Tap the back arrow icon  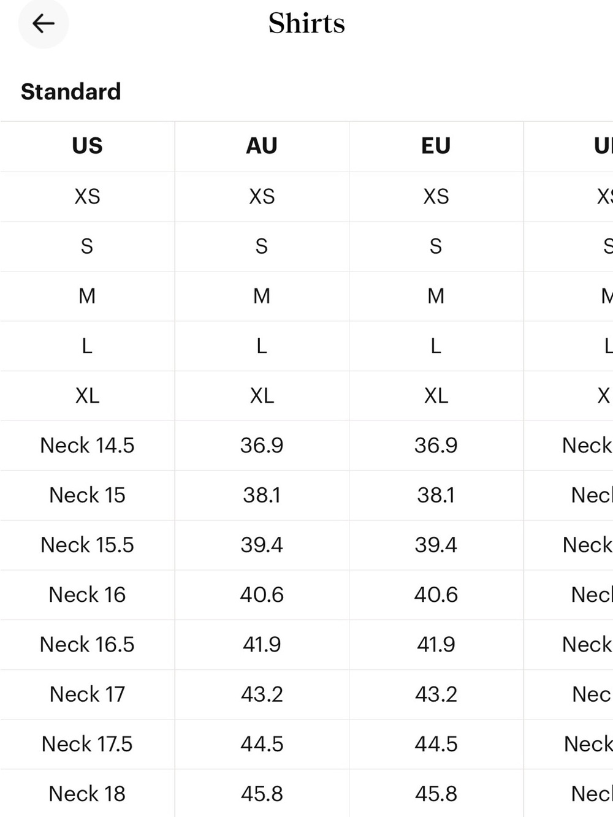(x=43, y=24)
